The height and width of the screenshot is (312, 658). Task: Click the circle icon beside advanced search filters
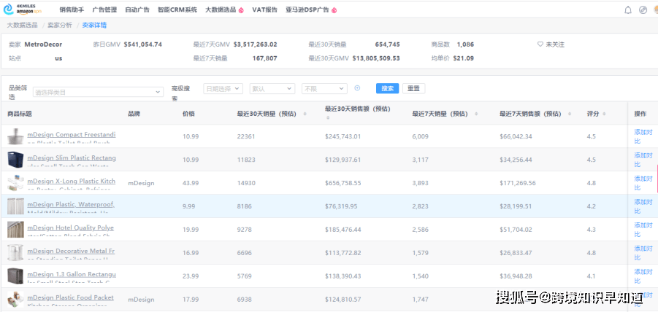pos(358,88)
